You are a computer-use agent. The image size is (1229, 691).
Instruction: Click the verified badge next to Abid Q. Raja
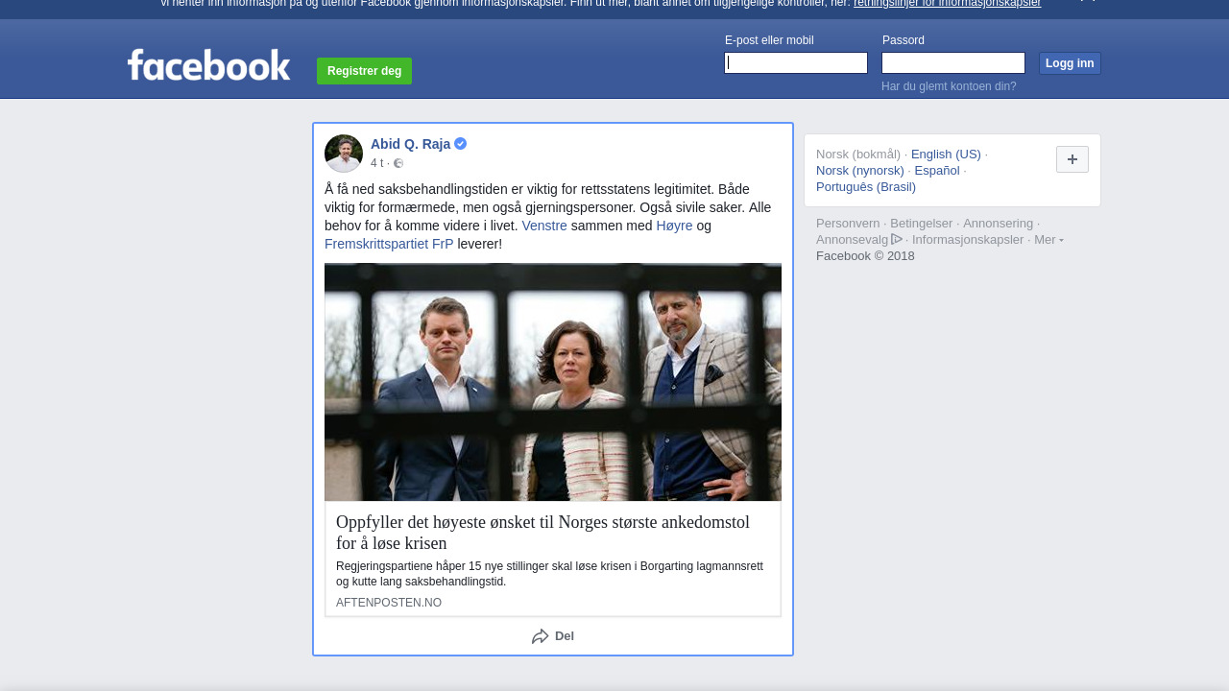point(461,144)
